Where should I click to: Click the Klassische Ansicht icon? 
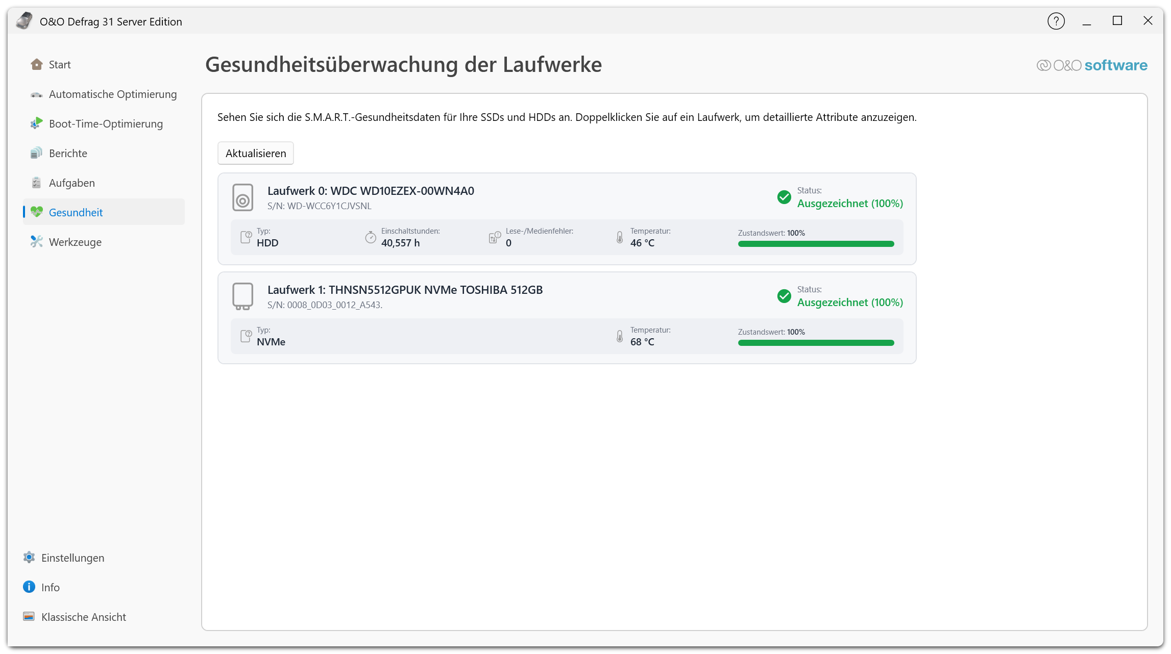[29, 616]
